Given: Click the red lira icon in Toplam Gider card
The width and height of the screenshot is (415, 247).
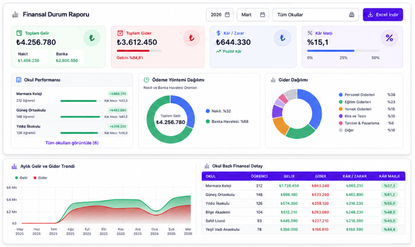Looking at the screenshot, I should [191, 38].
